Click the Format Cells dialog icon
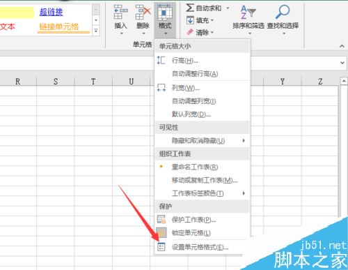 (x=161, y=247)
